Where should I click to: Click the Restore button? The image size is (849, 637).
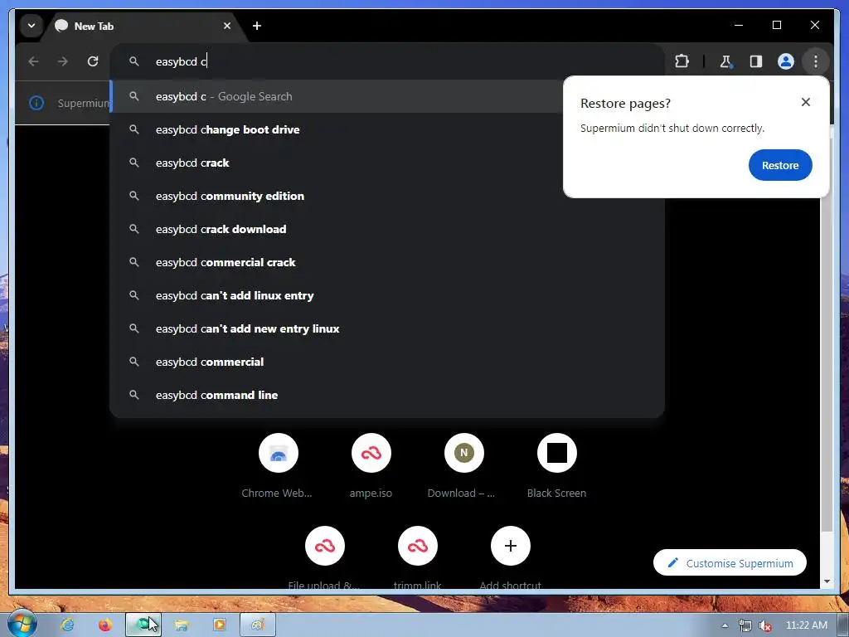(779, 165)
